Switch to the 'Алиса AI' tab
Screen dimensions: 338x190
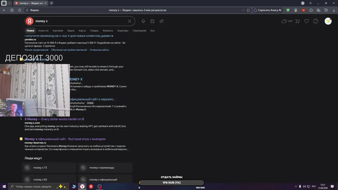[43, 31]
